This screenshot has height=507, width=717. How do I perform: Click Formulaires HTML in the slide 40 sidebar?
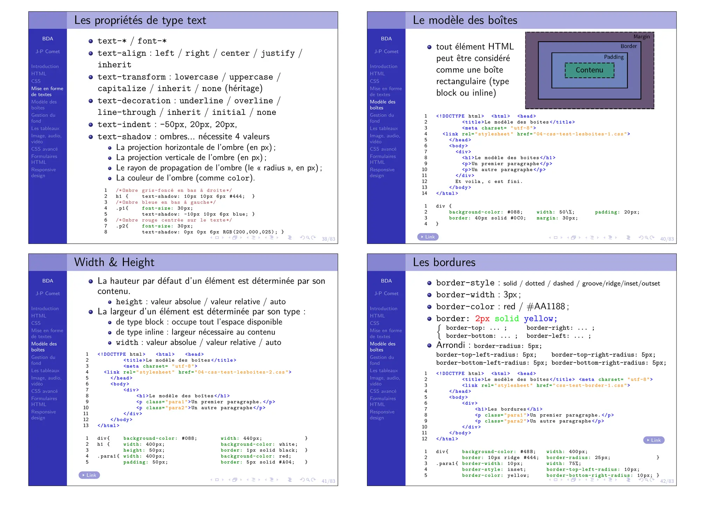[x=383, y=159]
